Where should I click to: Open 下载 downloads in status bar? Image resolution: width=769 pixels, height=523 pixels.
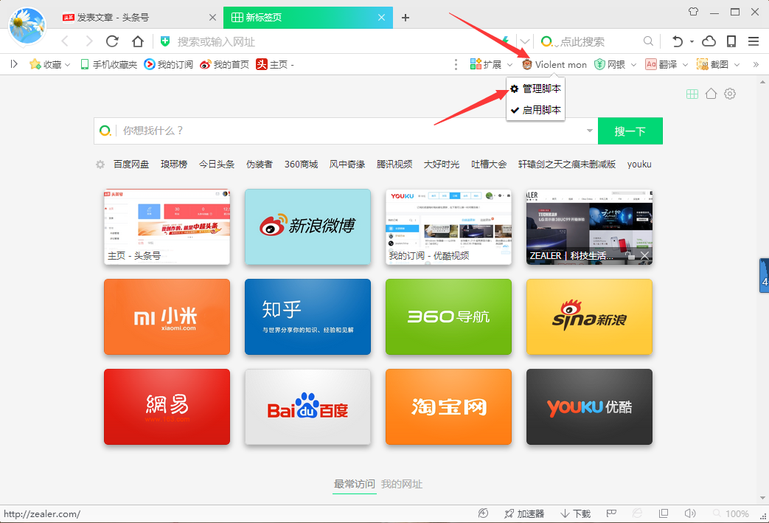point(576,513)
